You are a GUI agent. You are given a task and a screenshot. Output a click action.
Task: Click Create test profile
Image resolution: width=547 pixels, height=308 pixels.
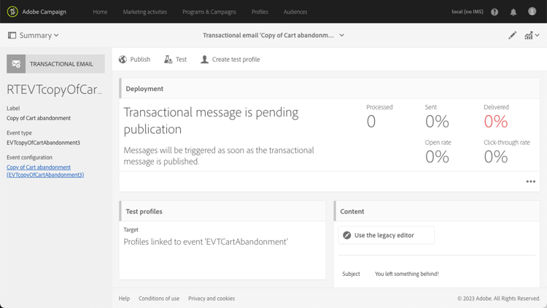coord(230,60)
